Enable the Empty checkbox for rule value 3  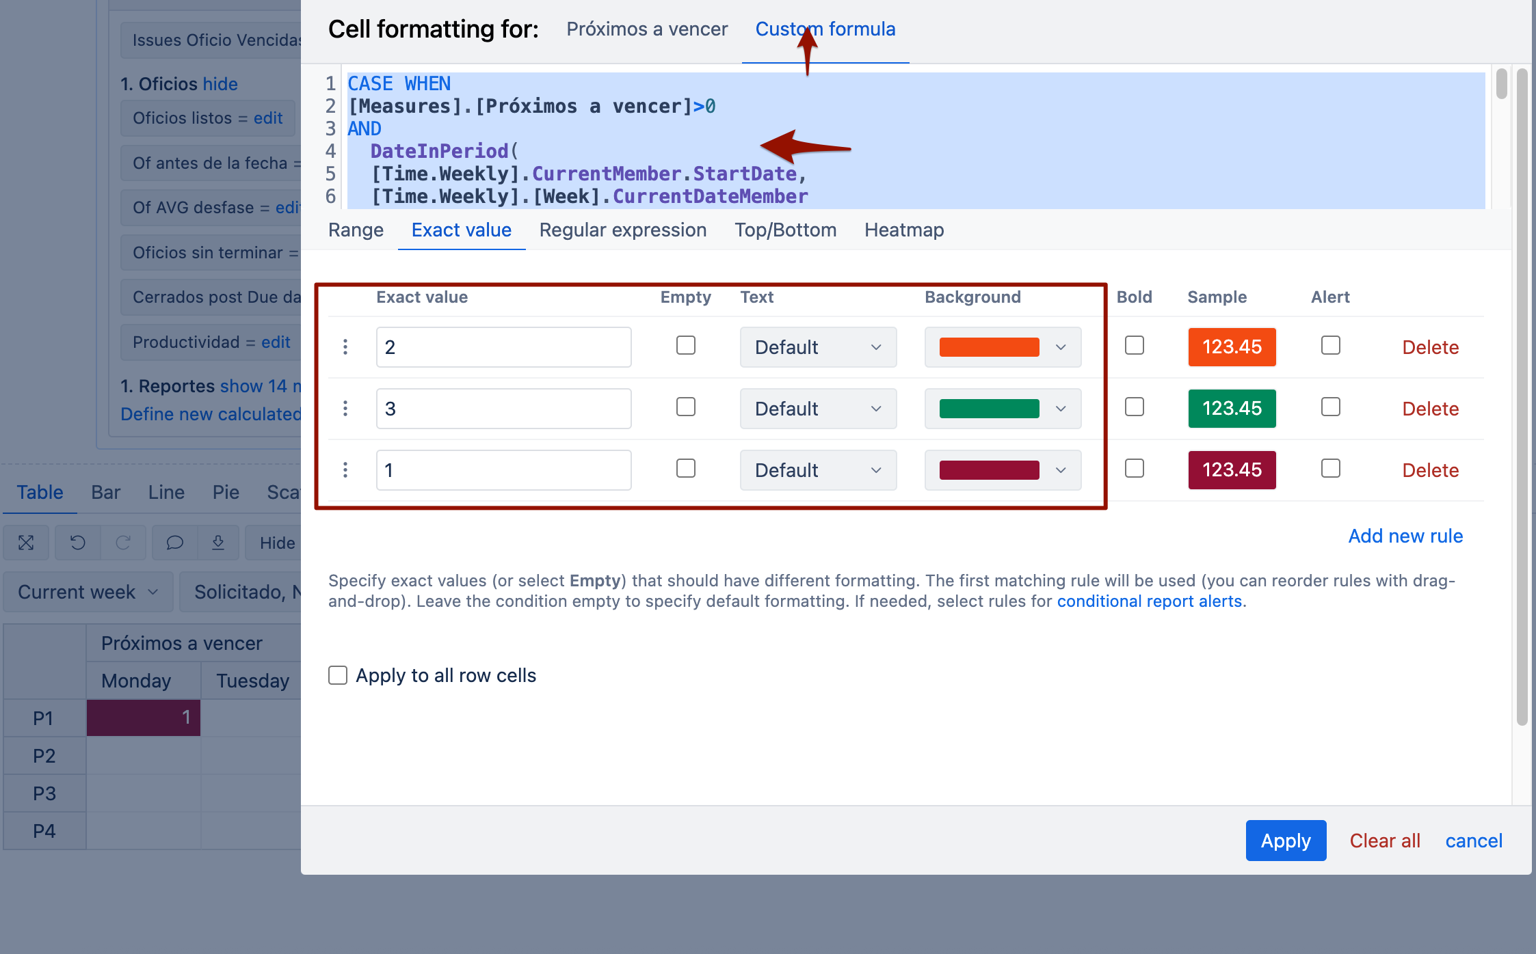click(686, 407)
